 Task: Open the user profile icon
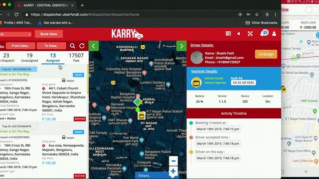274,34
